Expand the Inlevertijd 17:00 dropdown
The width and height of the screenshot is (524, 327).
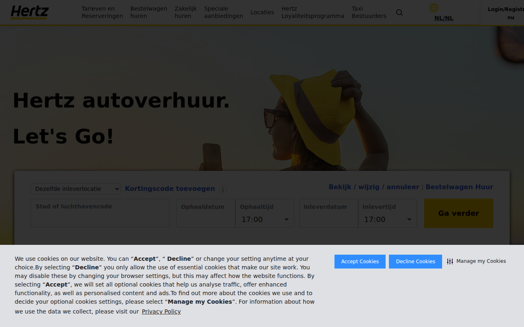coord(388,219)
